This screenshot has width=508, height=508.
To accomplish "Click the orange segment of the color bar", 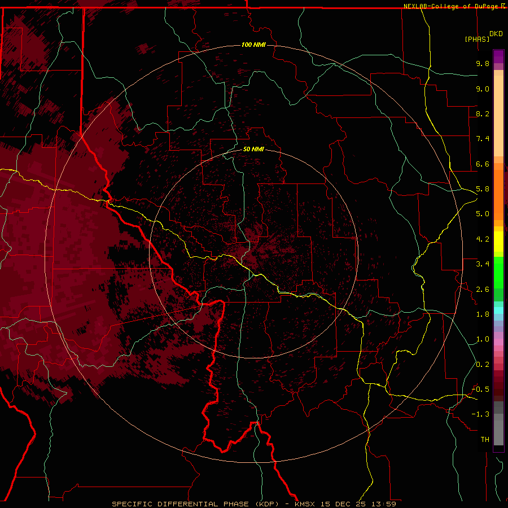I will (498, 194).
